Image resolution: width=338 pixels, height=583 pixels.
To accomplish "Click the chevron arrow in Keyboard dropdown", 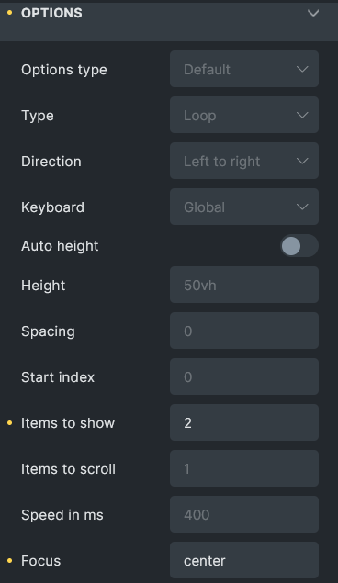I will tap(302, 207).
